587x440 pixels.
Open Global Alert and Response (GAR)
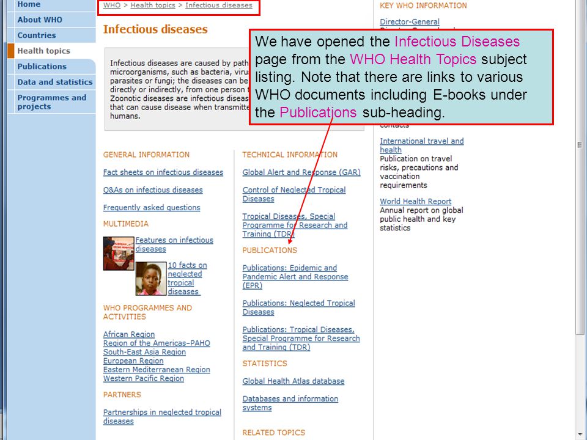[x=301, y=172]
